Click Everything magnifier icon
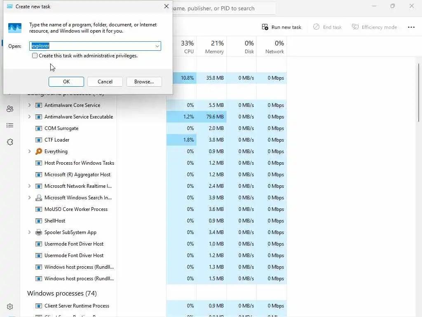The image size is (422, 317). click(x=39, y=151)
